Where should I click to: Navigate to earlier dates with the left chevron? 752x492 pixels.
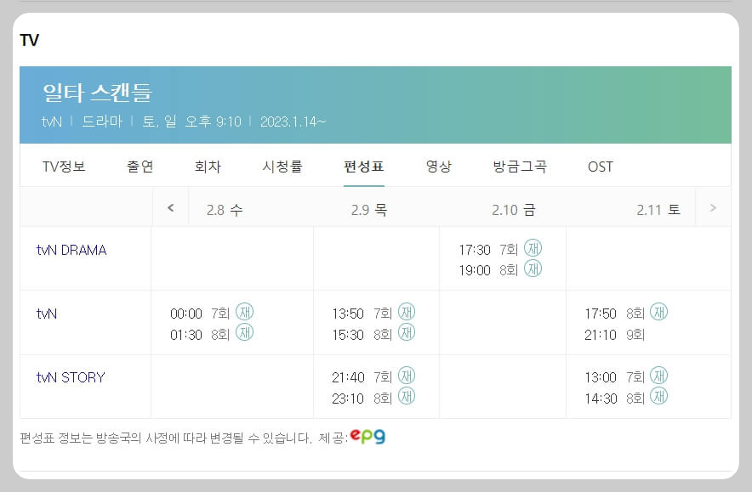[x=170, y=206]
